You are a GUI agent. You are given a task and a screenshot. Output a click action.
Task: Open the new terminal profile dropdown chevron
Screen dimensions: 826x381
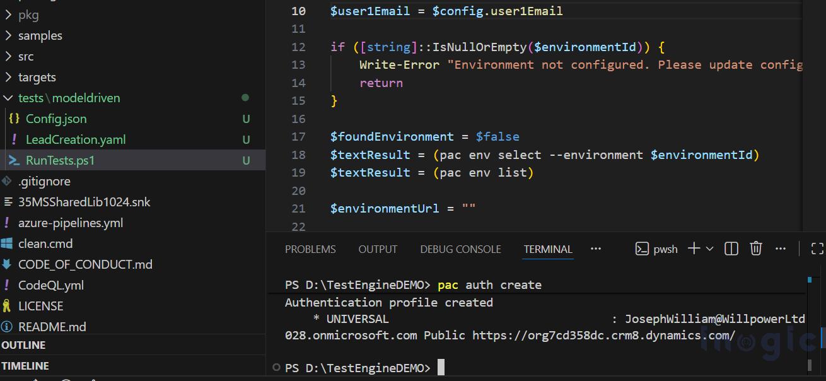tap(709, 249)
